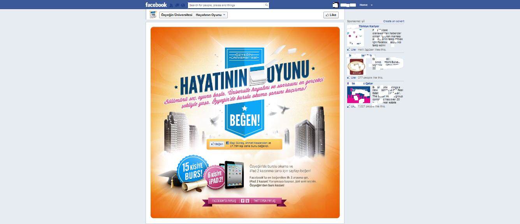This screenshot has width=520, height=224.
Task: Click the iPad image in the promo
Action: 234,175
